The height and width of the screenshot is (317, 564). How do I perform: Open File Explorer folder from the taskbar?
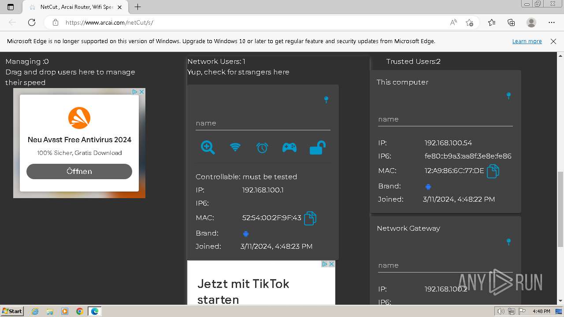click(x=50, y=311)
